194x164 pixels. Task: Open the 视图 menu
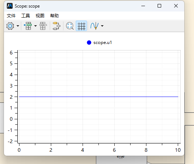(40, 16)
